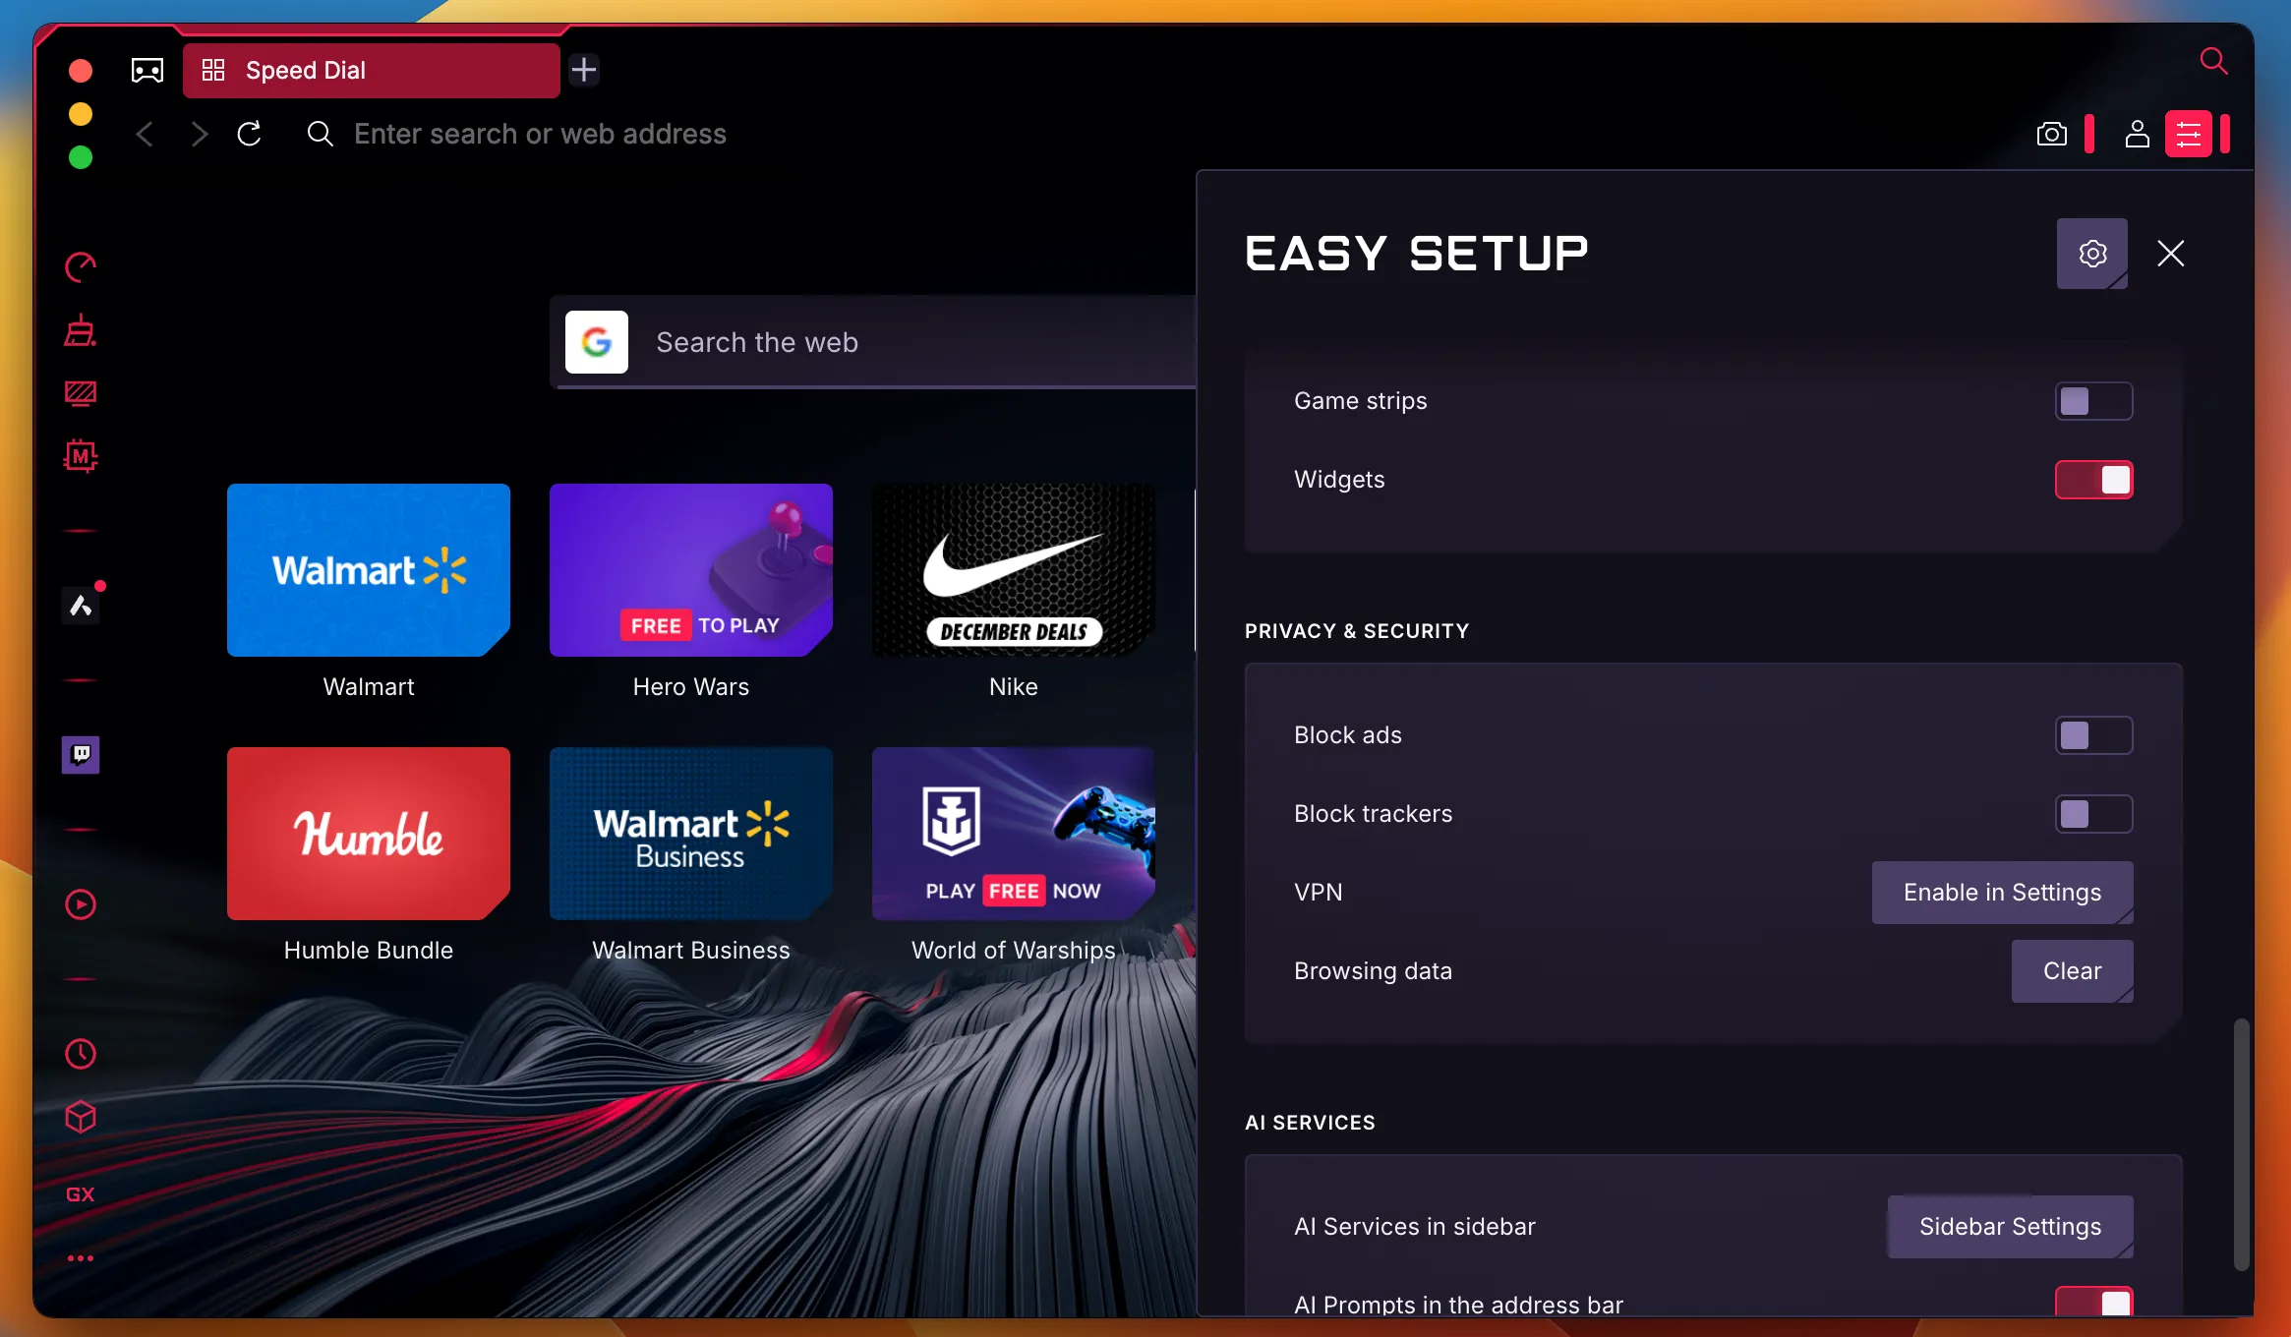Open Sidebar Settings for AI Services
2291x1337 pixels.
[x=2009, y=1226]
